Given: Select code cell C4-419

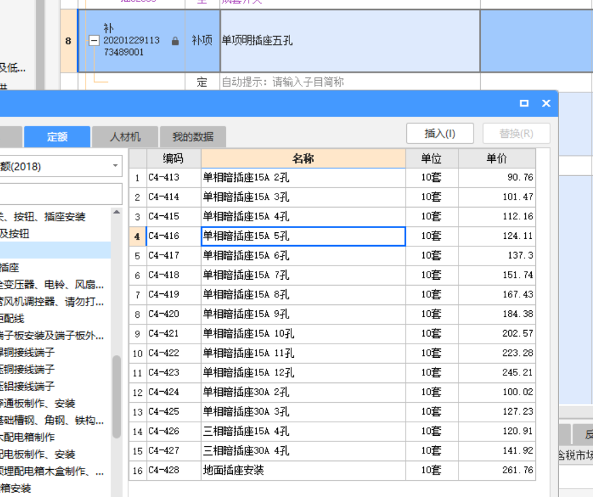Looking at the screenshot, I should 174,295.
